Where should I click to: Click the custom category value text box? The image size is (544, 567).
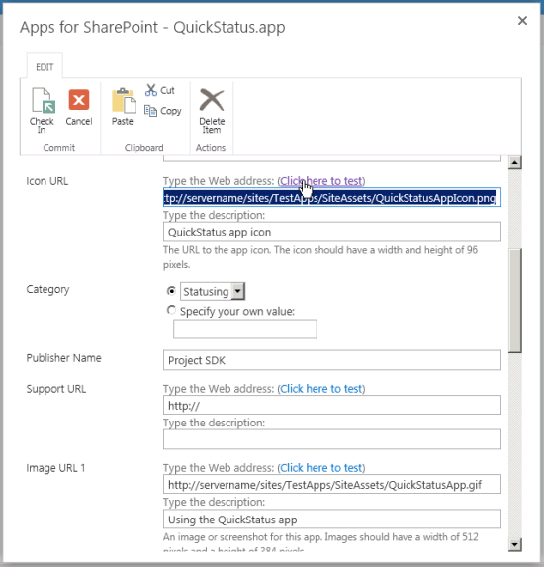(x=245, y=330)
